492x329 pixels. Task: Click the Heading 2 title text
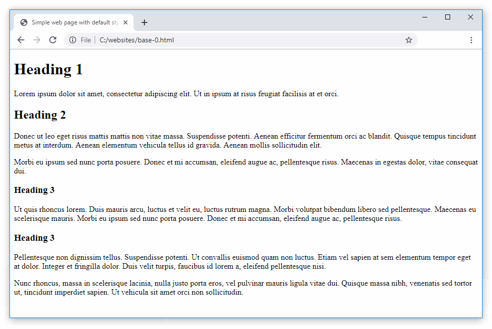pos(40,115)
